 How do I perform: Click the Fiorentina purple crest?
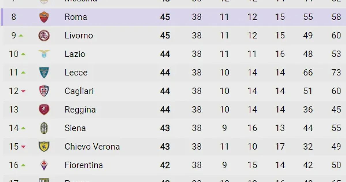pyautogui.click(x=44, y=165)
